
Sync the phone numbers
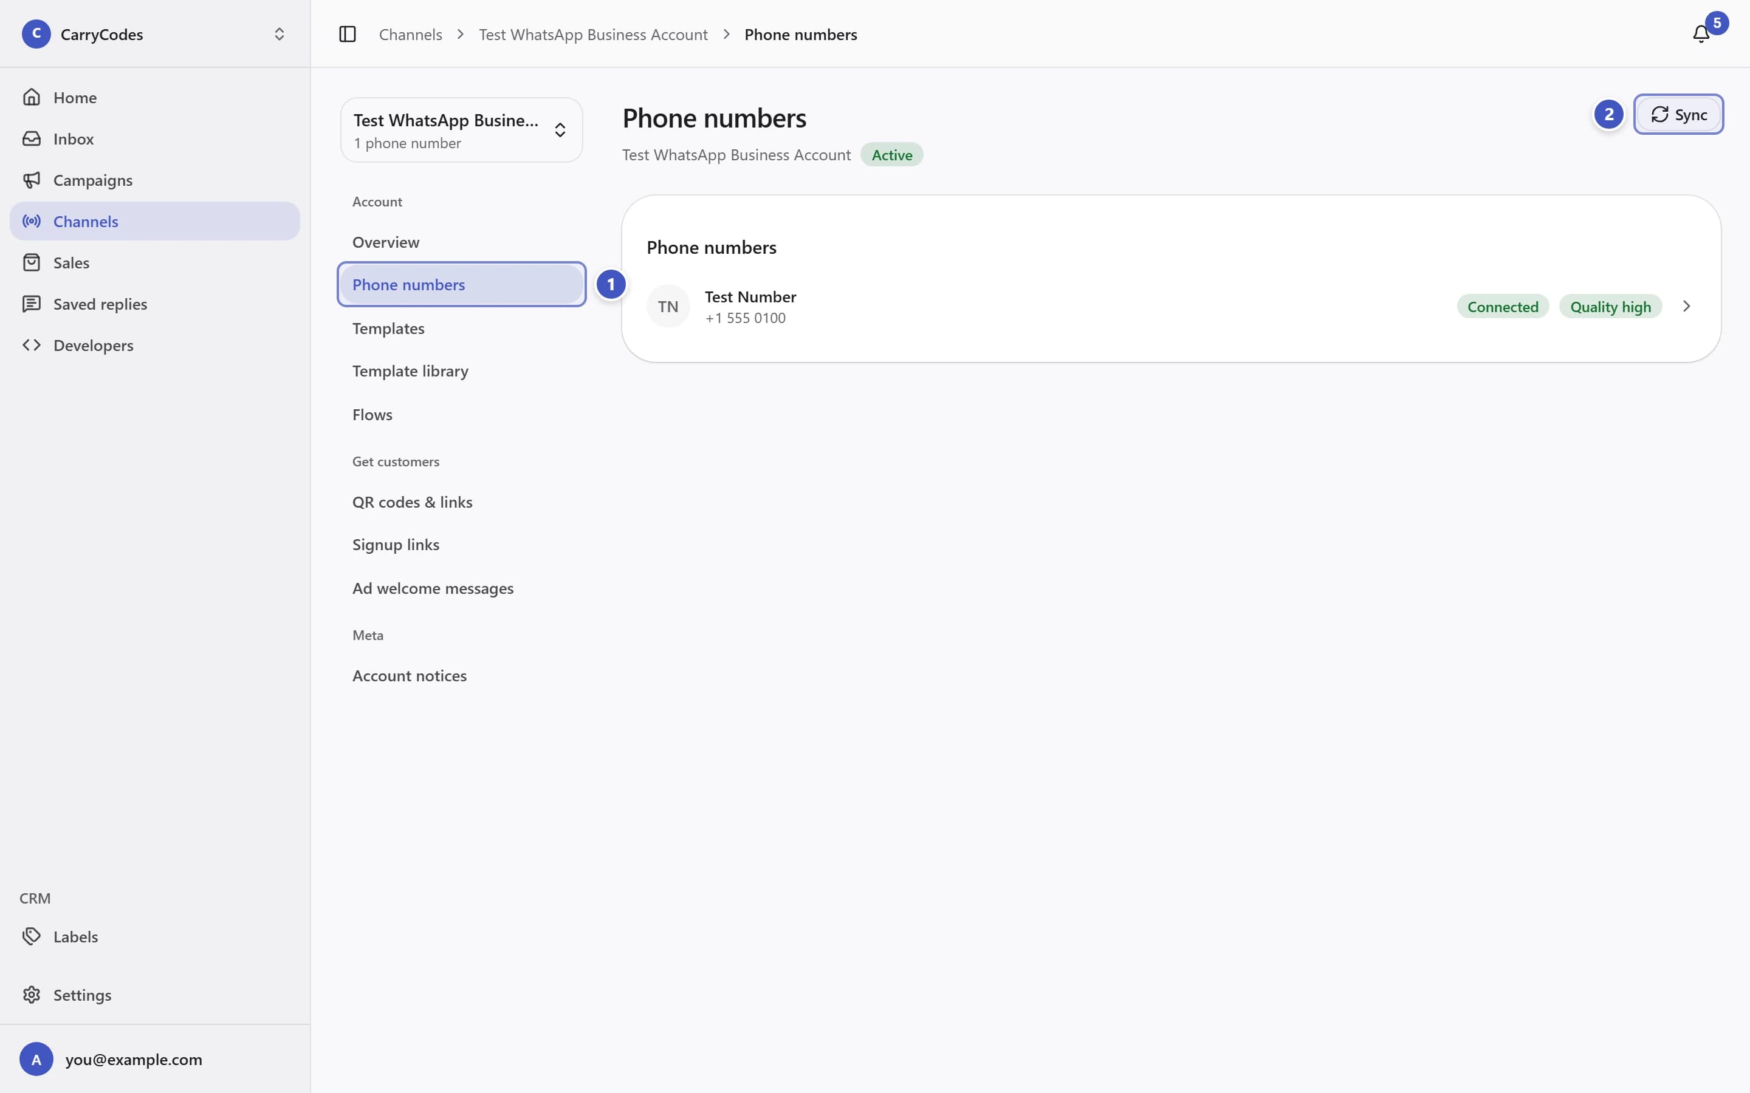(1678, 114)
